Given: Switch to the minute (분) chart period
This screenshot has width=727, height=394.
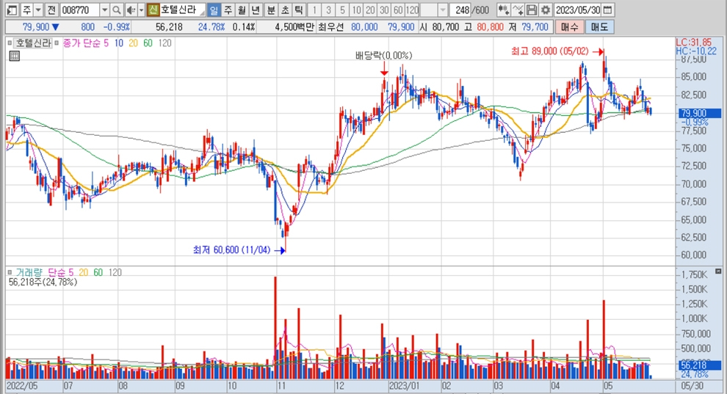Looking at the screenshot, I should click(271, 10).
